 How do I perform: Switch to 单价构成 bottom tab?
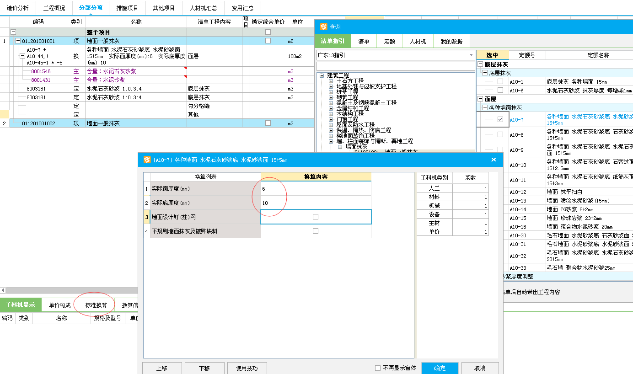59,305
